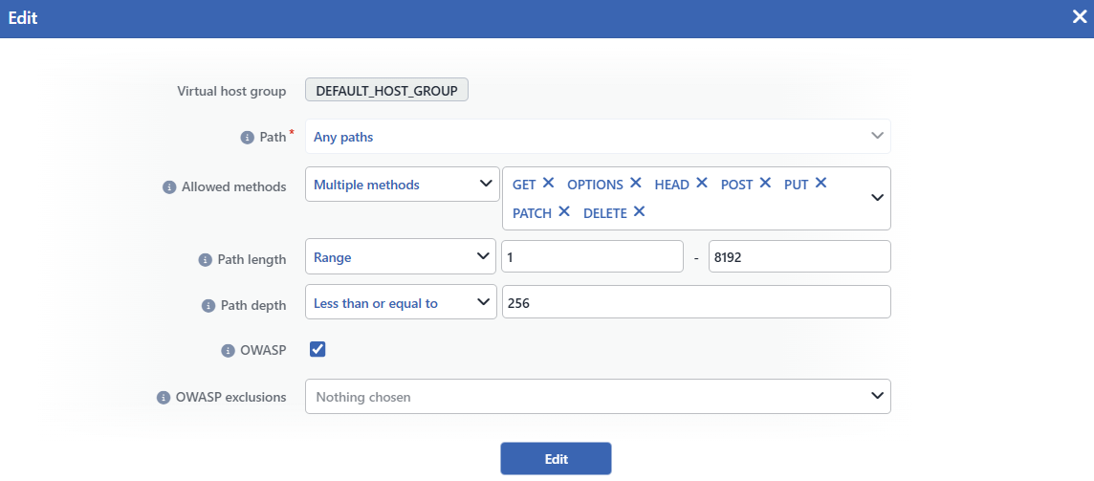1094x481 pixels.
Task: Click the info icon beside Allowed methods
Action: 168,187
